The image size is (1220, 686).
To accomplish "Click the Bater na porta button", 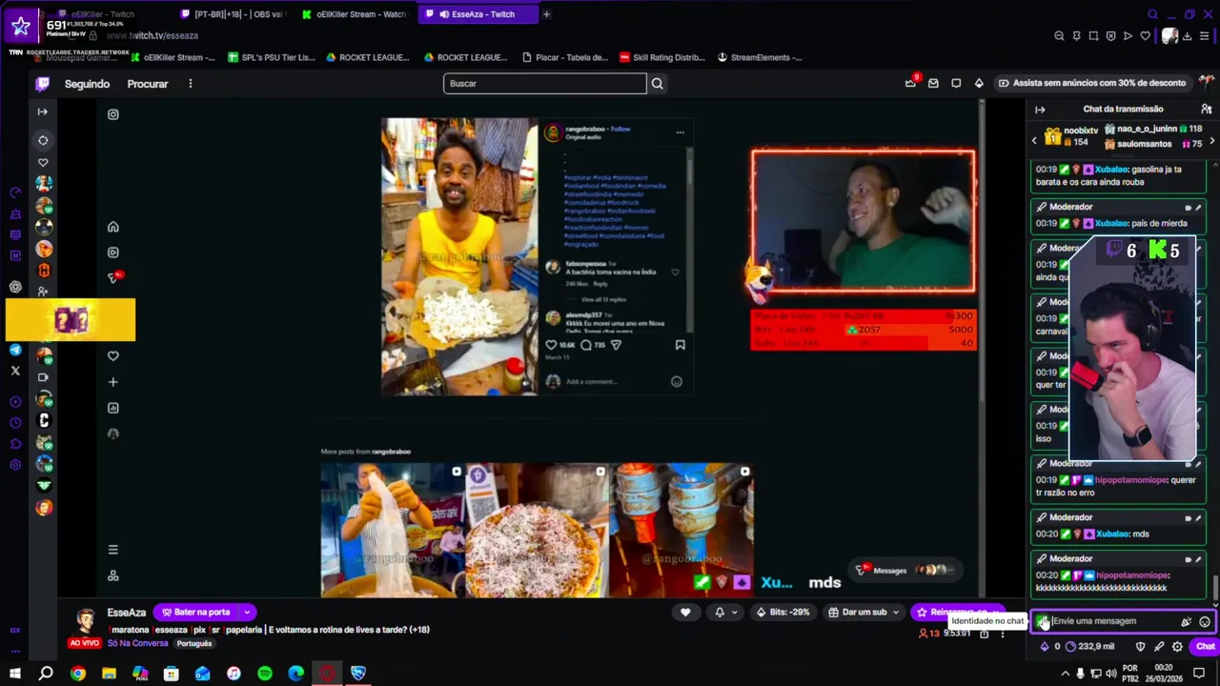I will coord(196,612).
